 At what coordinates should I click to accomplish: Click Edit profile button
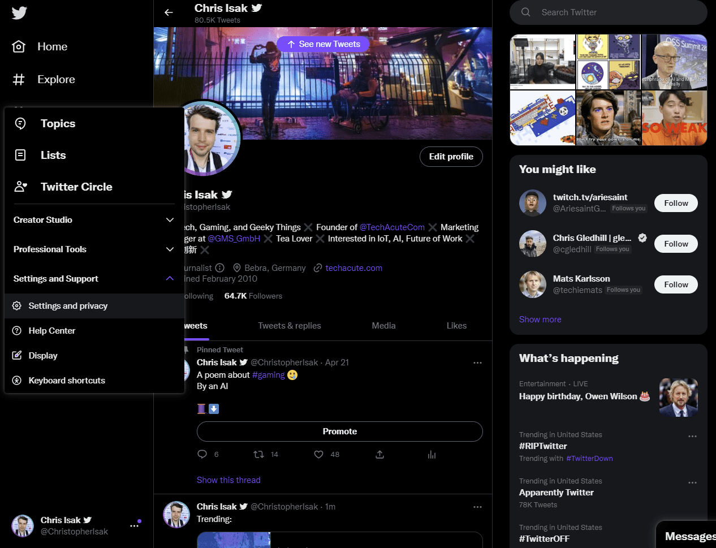point(451,157)
